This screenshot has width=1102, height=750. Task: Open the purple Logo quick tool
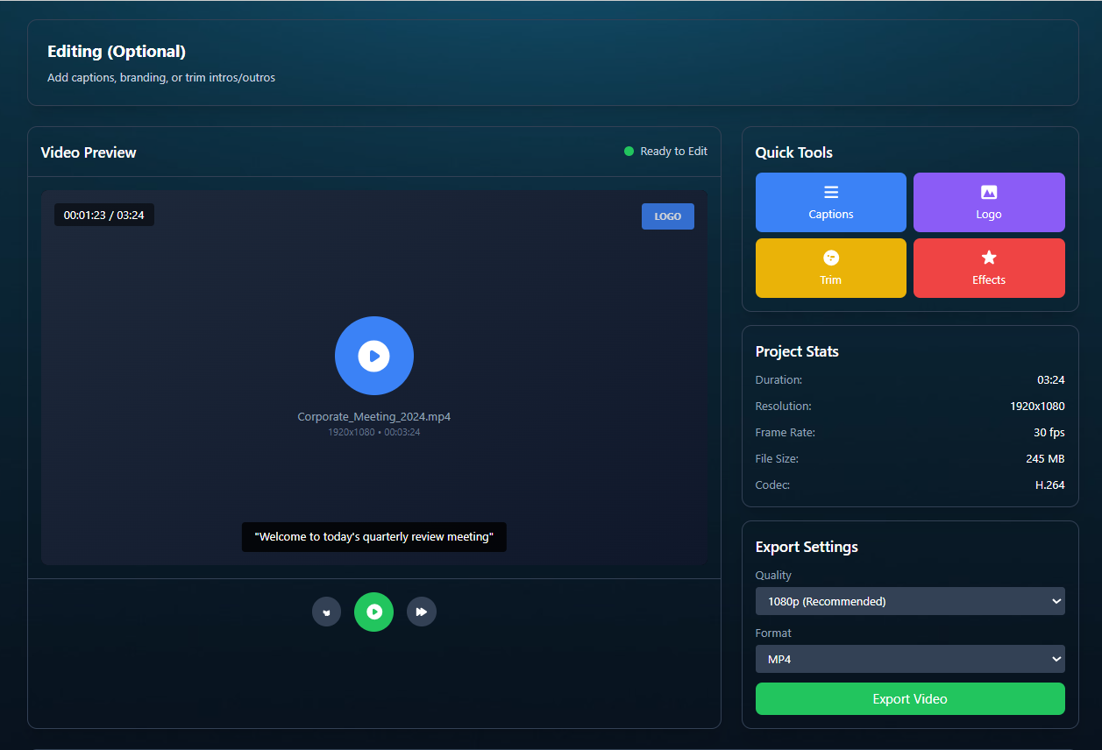(x=988, y=202)
